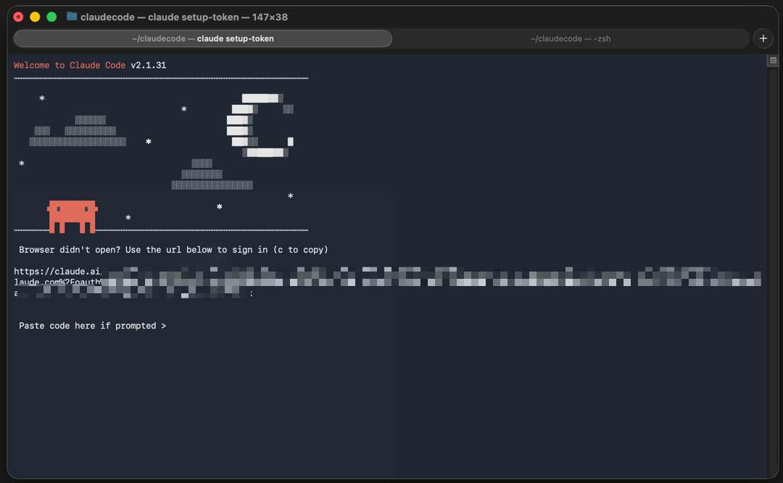Click the 'Paste code here if prompted' input
The height and width of the screenshot is (483, 783).
pyautogui.click(x=92, y=326)
